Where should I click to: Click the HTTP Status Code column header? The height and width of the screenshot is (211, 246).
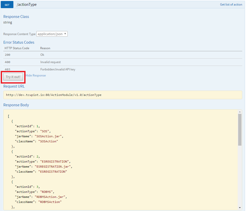click(17, 48)
